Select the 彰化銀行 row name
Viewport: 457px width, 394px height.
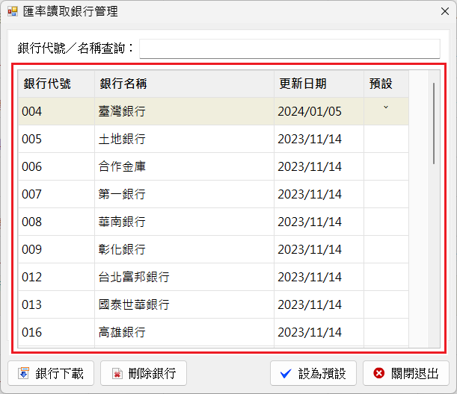point(184,249)
